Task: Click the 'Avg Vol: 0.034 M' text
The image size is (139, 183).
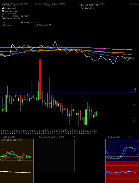Action: point(89,5)
